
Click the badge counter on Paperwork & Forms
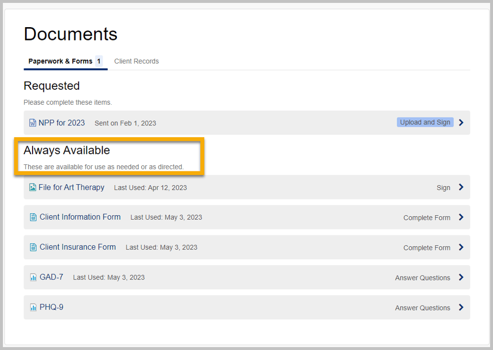[100, 61]
